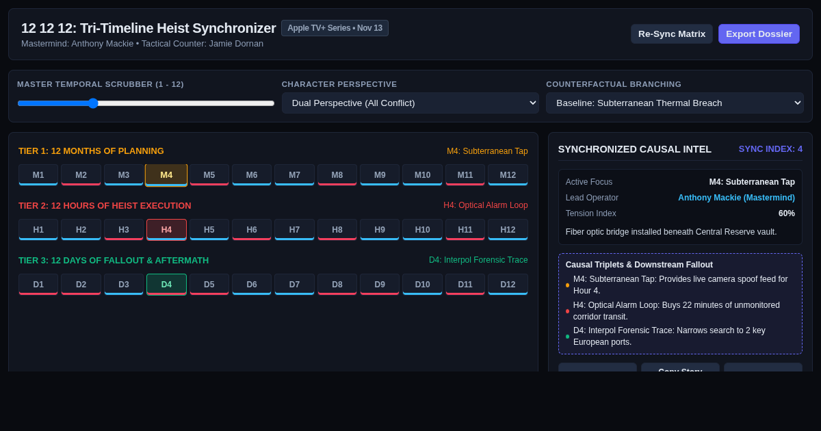Select month M9 in Tier 1
Screen dimensions: 821x431
pos(380,175)
